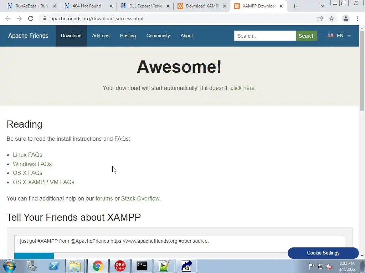Click the Chrome taskbar icon
The width and height of the screenshot is (365, 273).
coord(98,266)
